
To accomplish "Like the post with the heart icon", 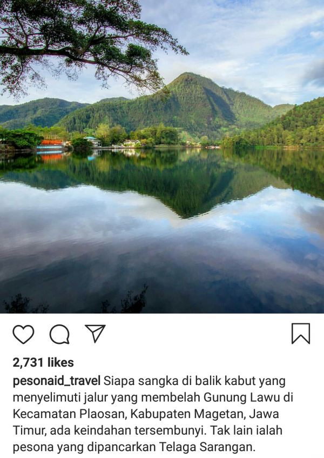I will (x=23, y=334).
